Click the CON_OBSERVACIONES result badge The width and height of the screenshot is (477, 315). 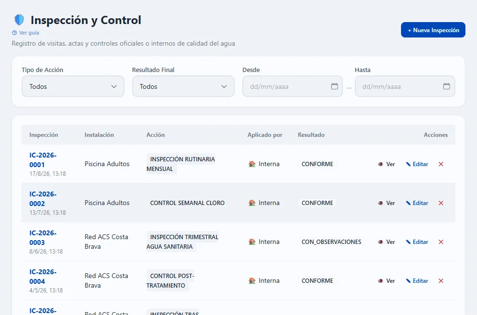click(331, 242)
